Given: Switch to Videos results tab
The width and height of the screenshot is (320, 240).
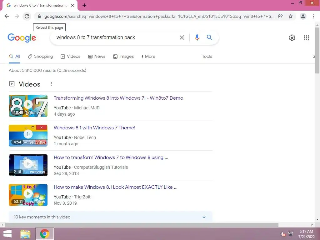Looking at the screenshot, I should tap(71, 57).
